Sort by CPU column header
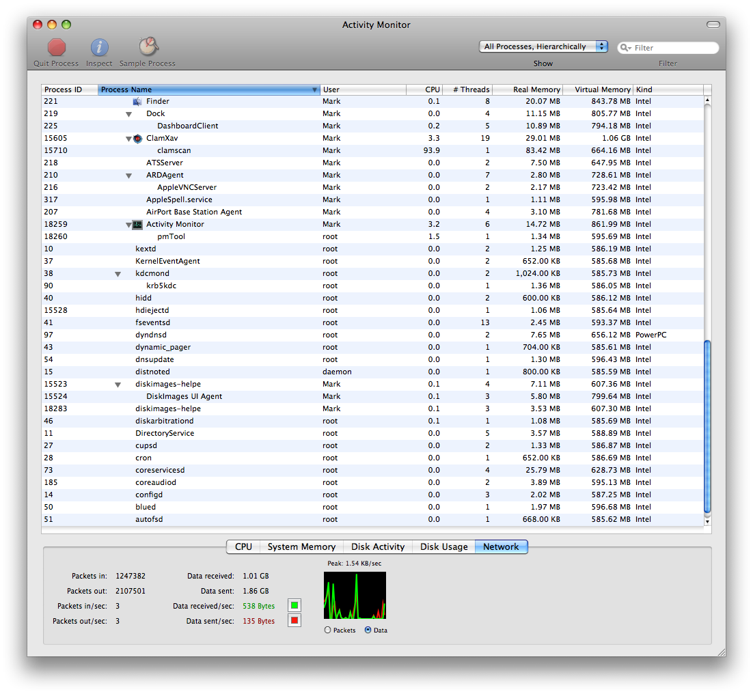The width and height of the screenshot is (753, 694). pyautogui.click(x=424, y=89)
